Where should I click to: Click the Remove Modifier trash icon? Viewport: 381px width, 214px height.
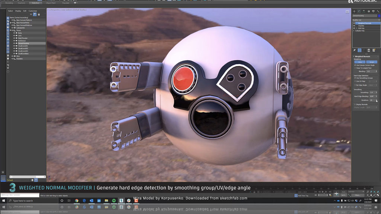(369, 50)
